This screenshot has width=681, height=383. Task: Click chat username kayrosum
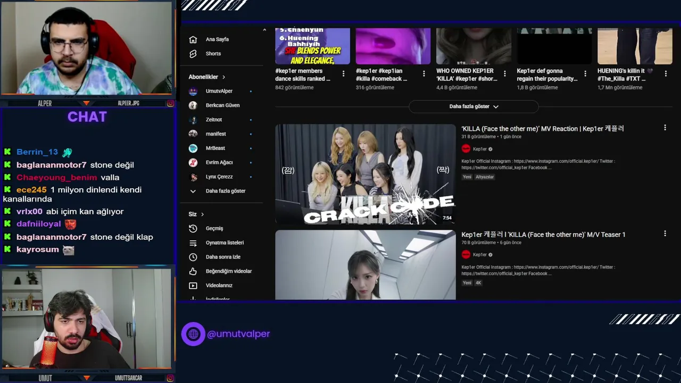[38, 249]
